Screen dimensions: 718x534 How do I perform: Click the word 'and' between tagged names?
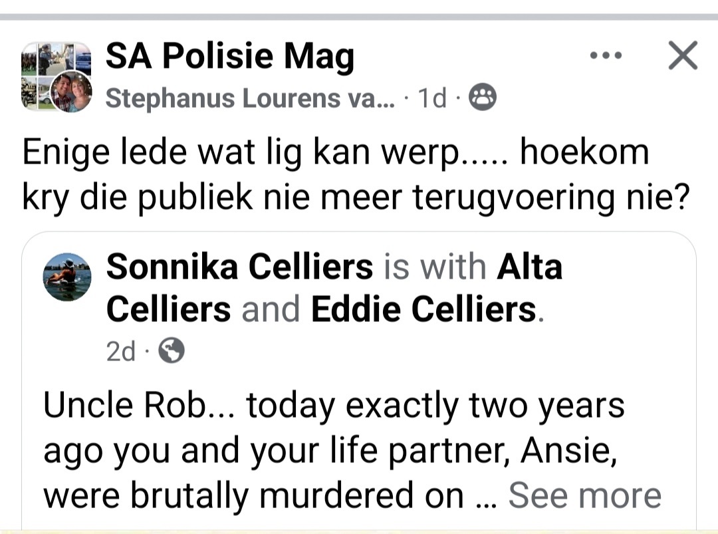coord(271,309)
